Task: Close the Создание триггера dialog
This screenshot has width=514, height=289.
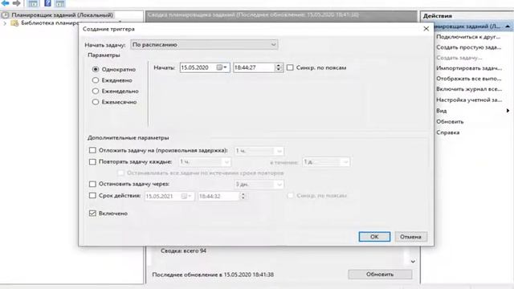Action: 426,29
